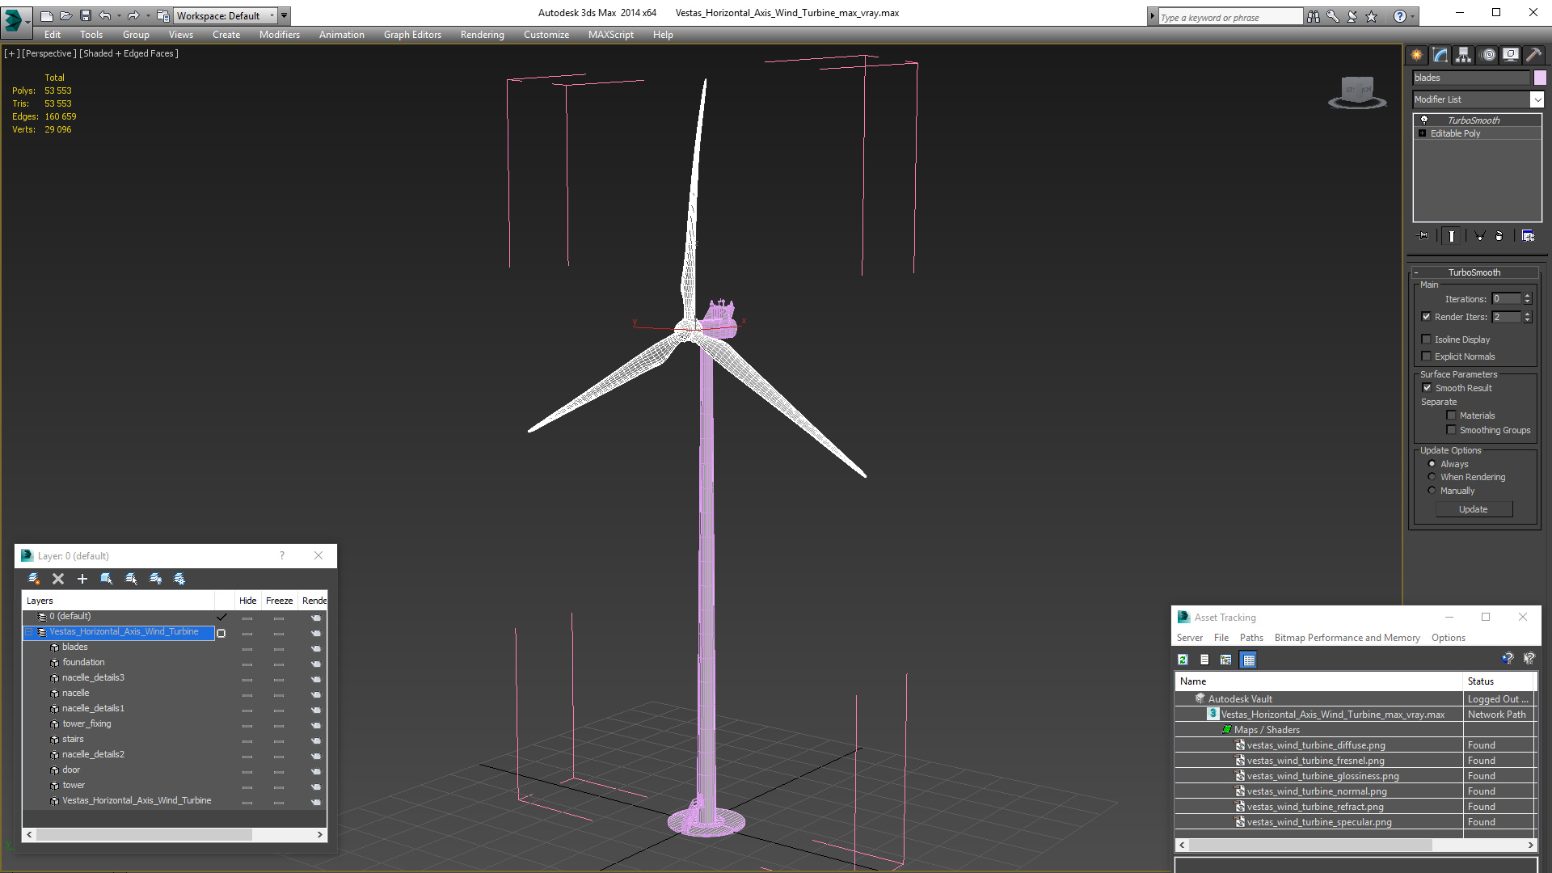
Task: Click Delete layer X icon in Layer toolbar
Action: [58, 579]
